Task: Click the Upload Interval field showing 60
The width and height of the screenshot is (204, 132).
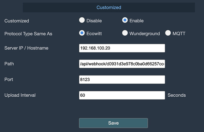Action: [122, 95]
